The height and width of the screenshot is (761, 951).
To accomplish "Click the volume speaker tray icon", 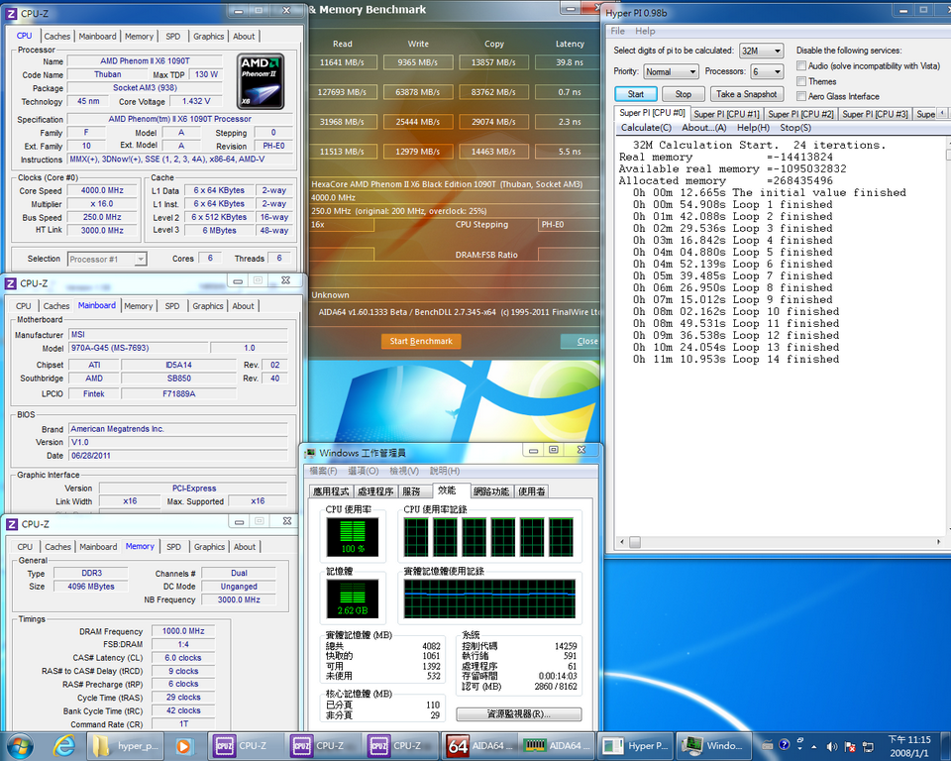I will [831, 746].
